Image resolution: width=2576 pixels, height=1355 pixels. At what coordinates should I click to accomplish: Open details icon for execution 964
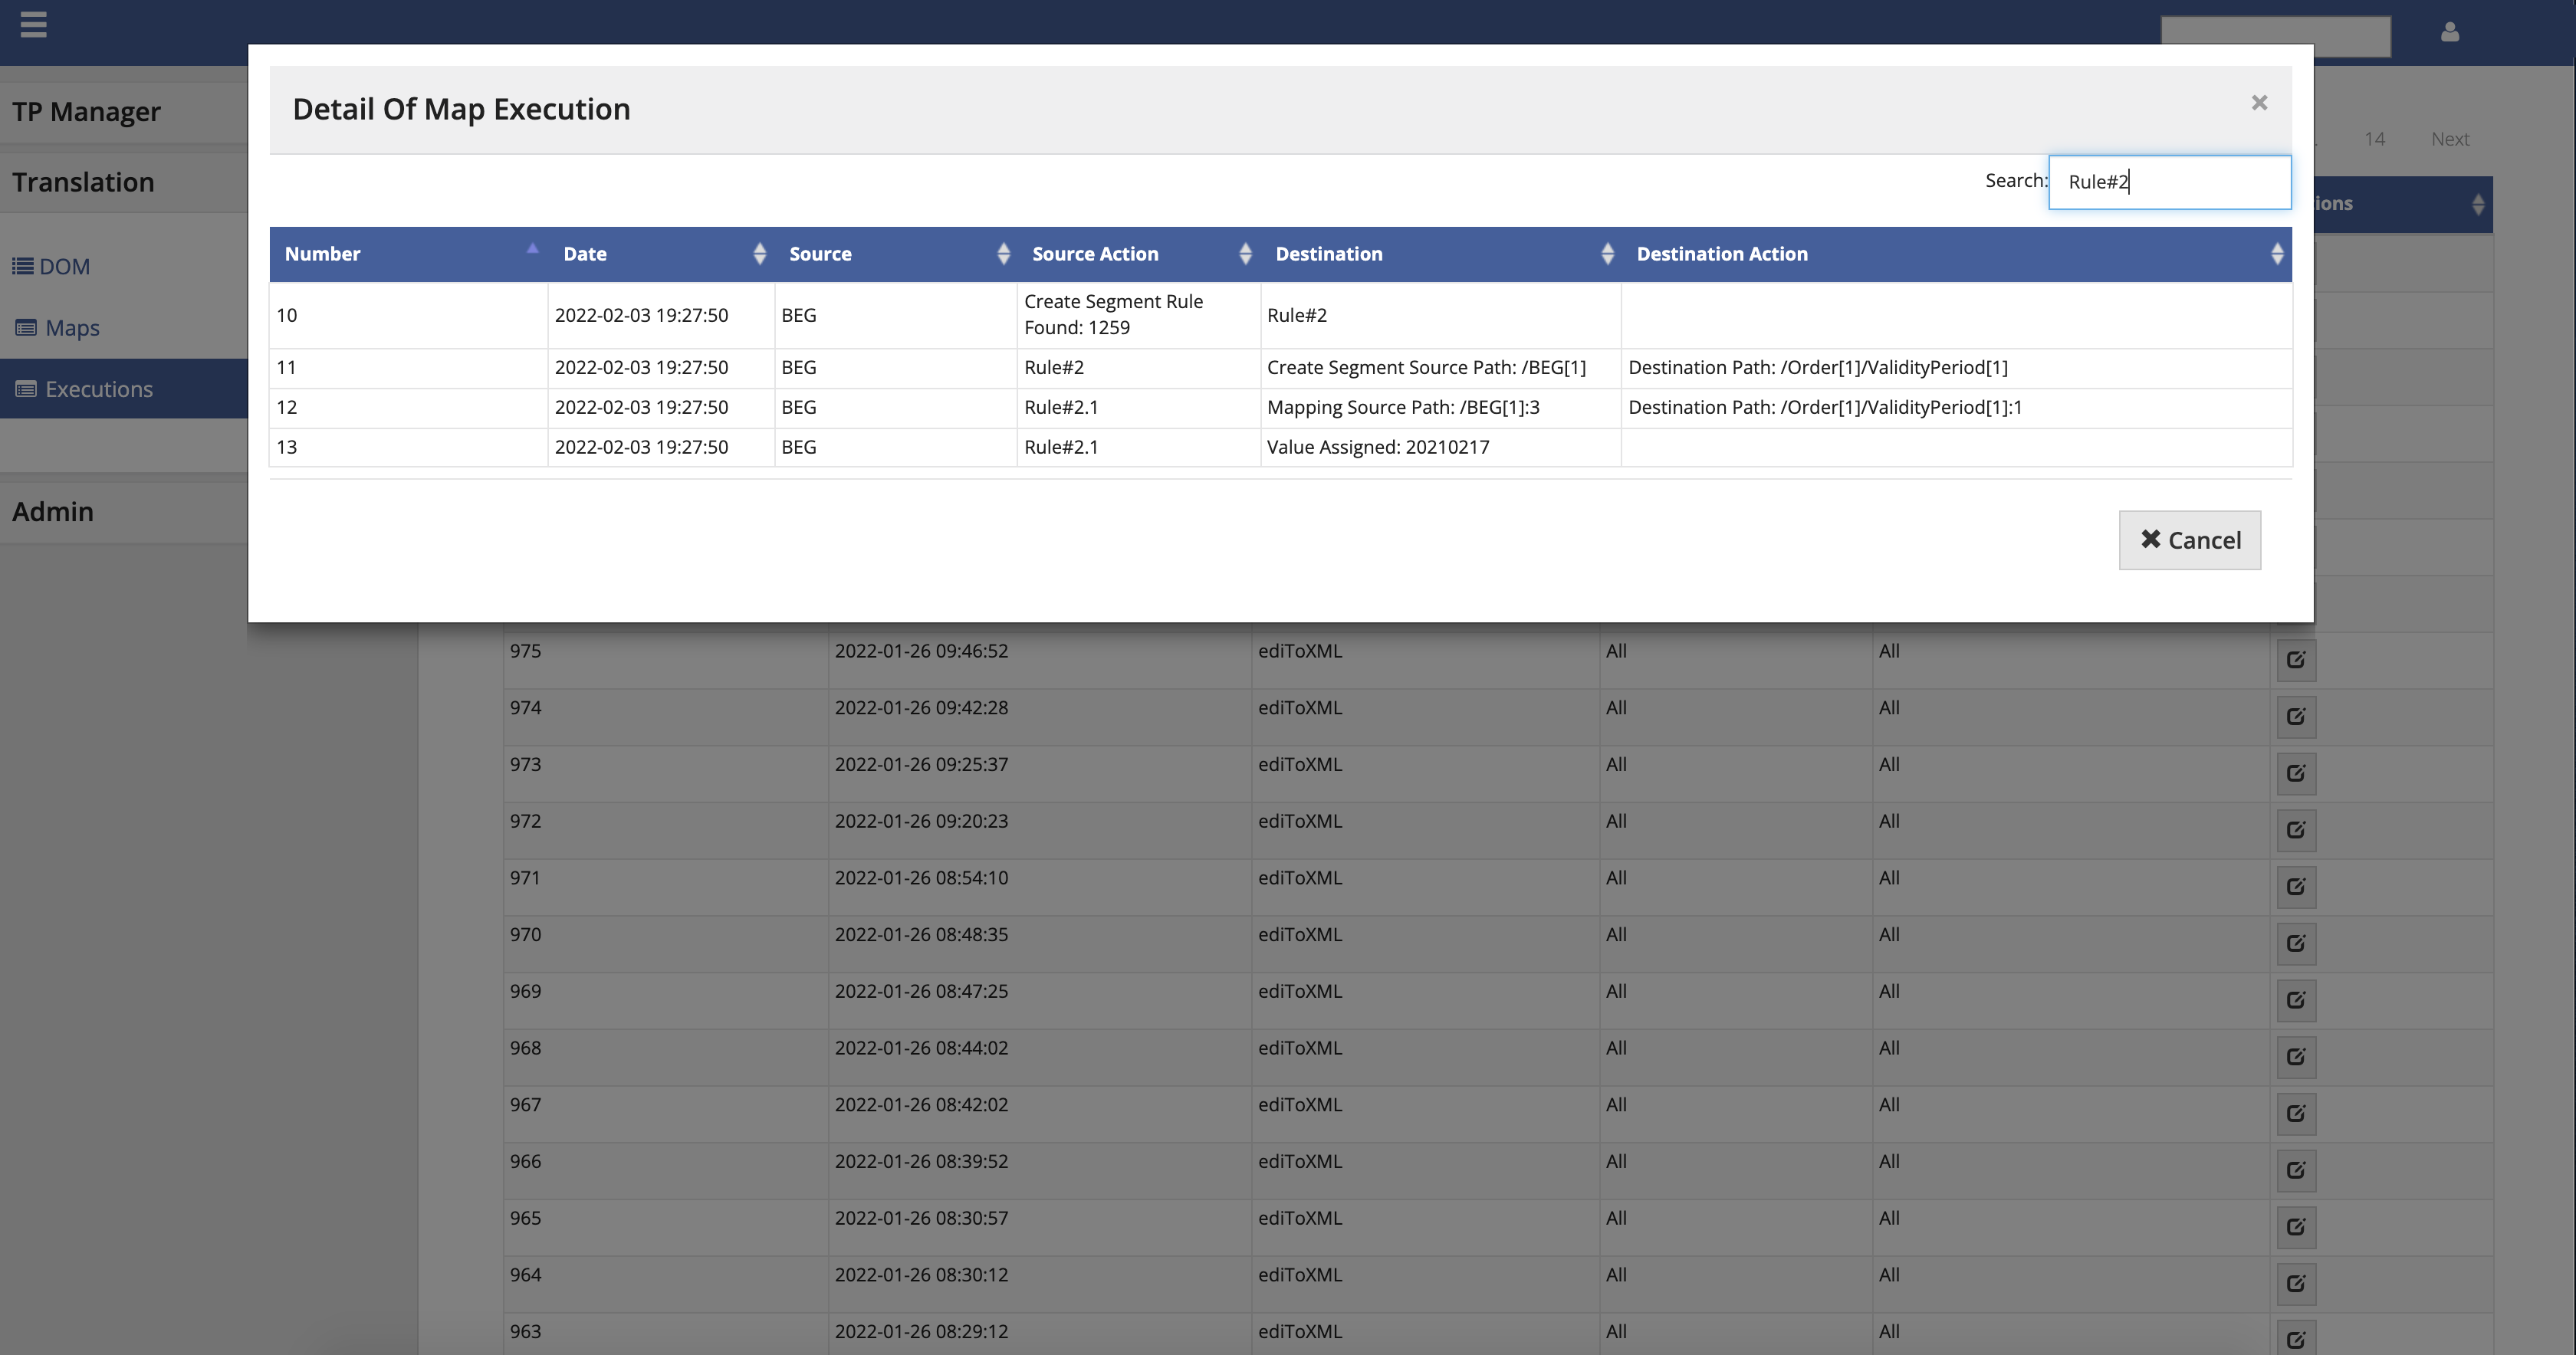click(2296, 1284)
